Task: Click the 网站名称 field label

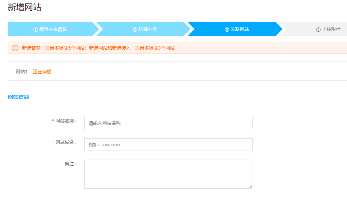Action: point(65,121)
